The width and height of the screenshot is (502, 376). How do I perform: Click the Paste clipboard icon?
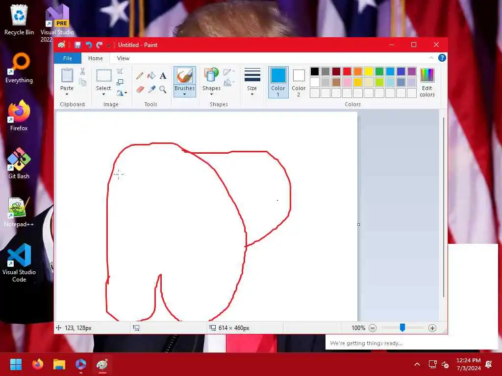(x=67, y=76)
